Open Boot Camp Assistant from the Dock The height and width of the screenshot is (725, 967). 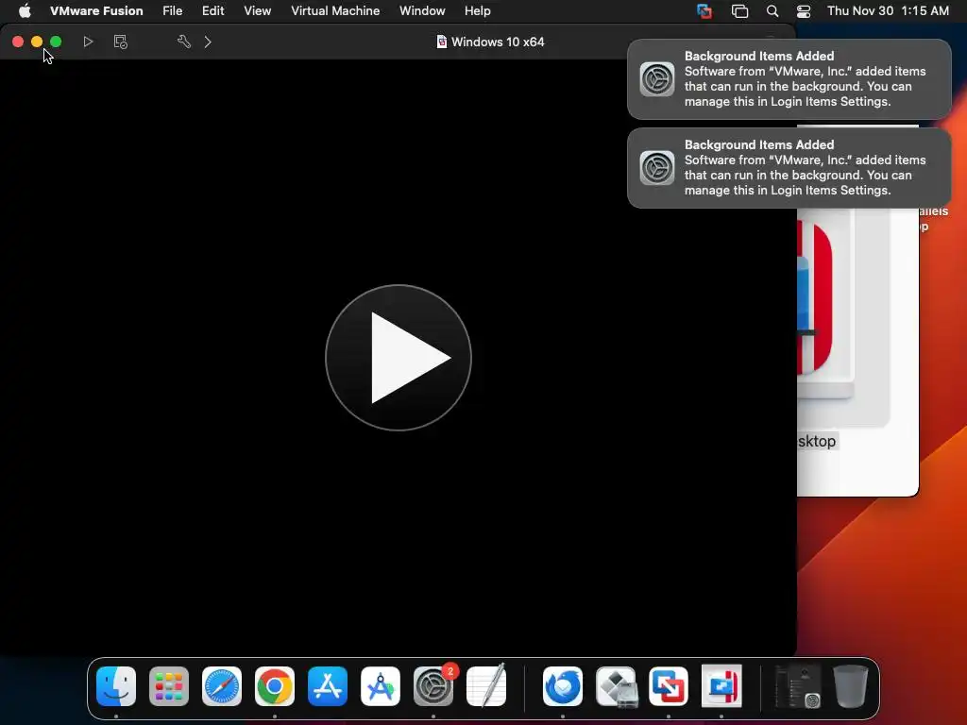pos(616,685)
